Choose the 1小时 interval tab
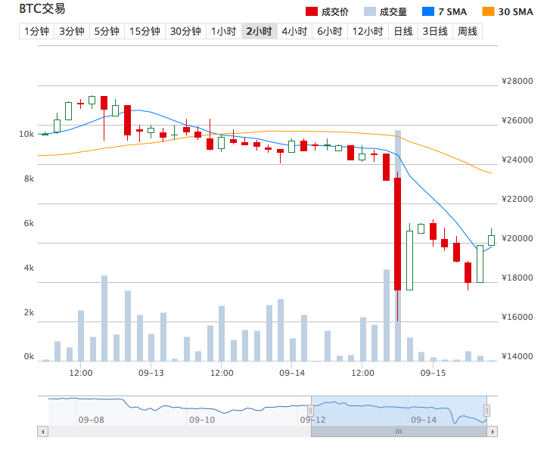The image size is (547, 450). [224, 32]
